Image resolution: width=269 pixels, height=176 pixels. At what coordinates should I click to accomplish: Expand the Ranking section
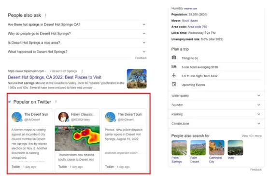(216, 114)
